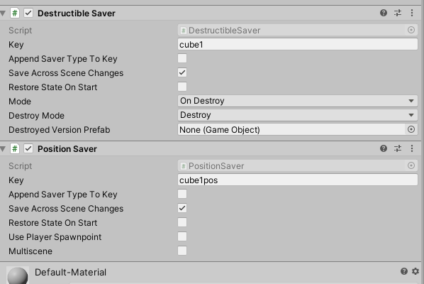Click the Default-Material preview sphere
Image resolution: width=424 pixels, height=284 pixels.
click(18, 275)
